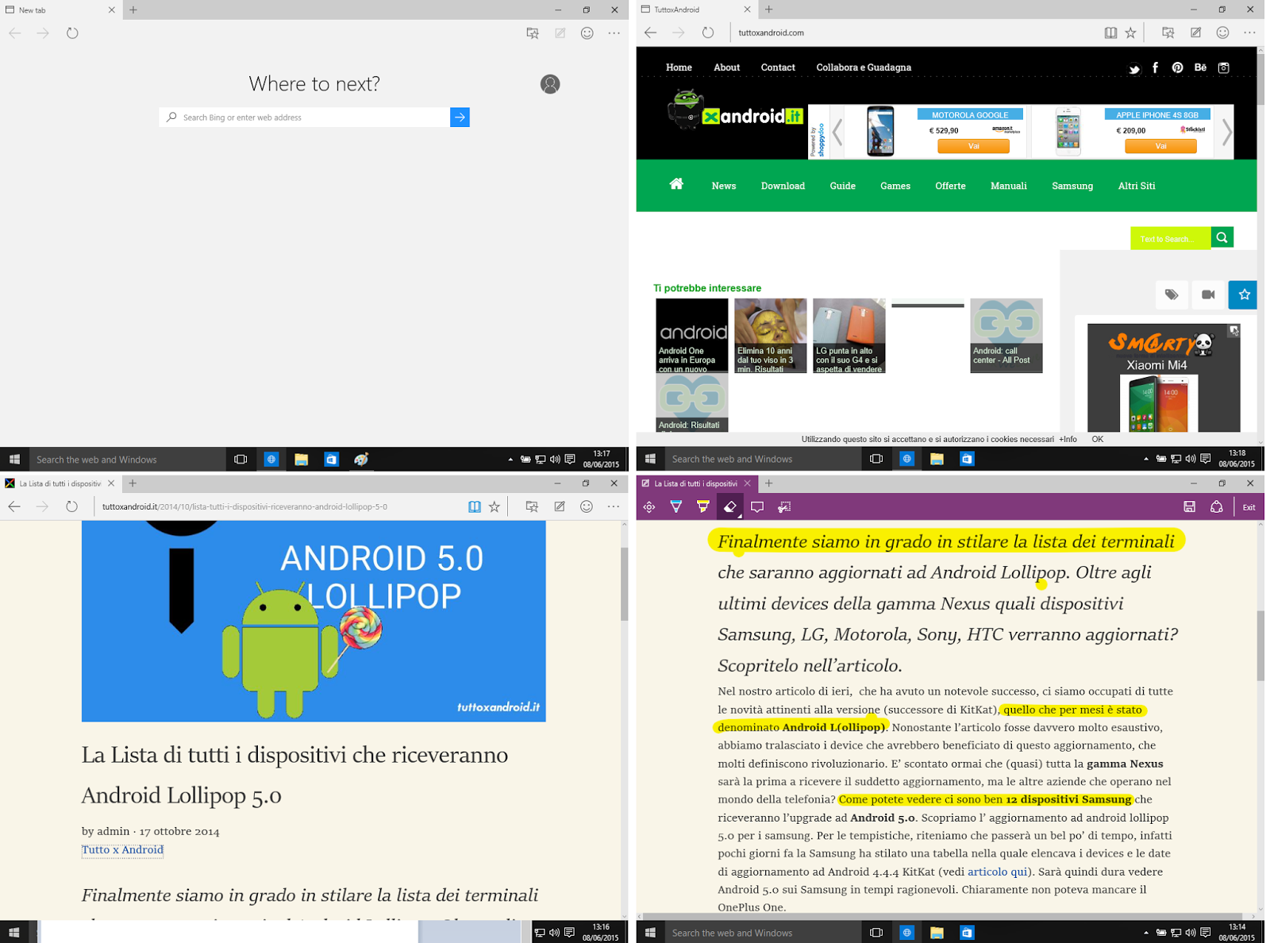Go to the About page on TuttoxAndroid
Viewport: 1270px width, 943px height.
tap(726, 67)
